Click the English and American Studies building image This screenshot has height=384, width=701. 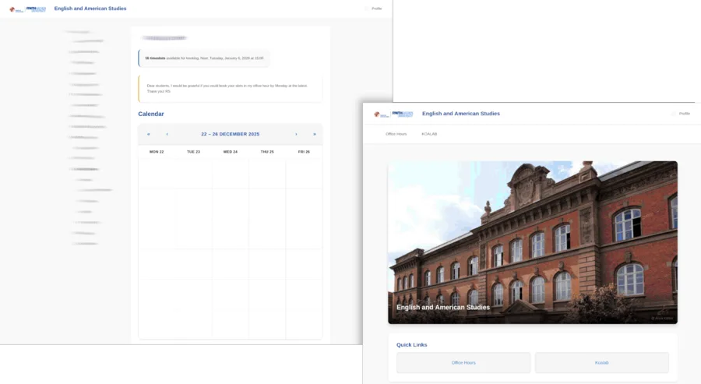[533, 242]
